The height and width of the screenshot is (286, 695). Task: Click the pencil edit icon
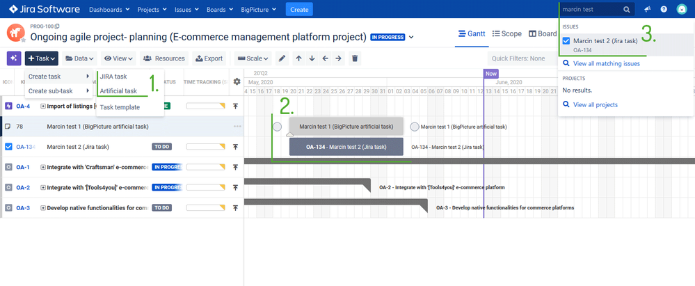click(x=282, y=58)
